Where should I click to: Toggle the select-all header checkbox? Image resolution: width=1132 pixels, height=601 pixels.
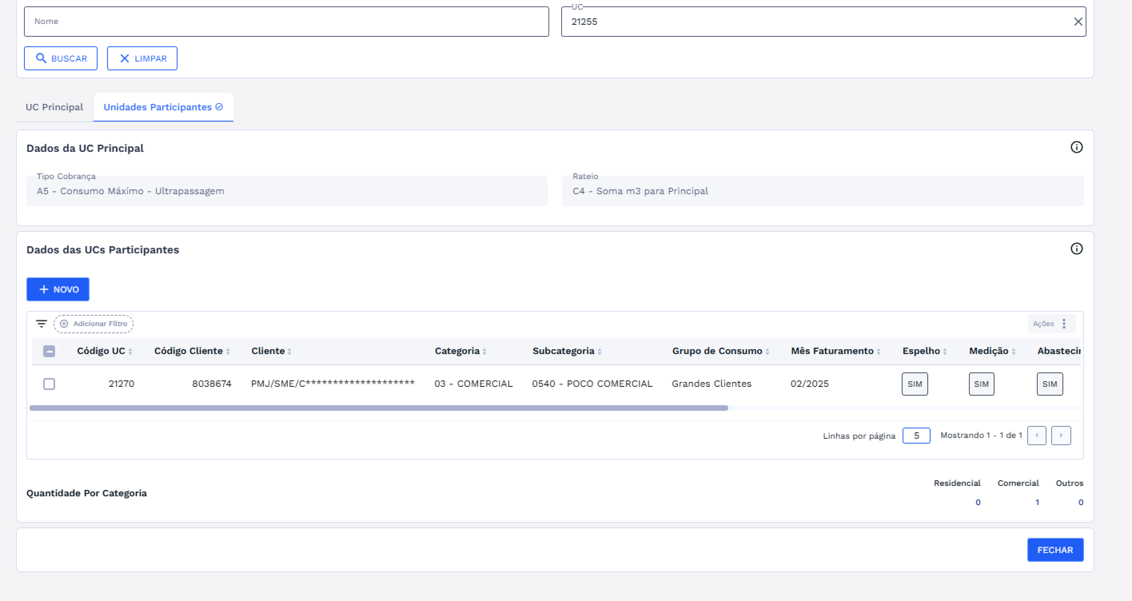pos(49,352)
